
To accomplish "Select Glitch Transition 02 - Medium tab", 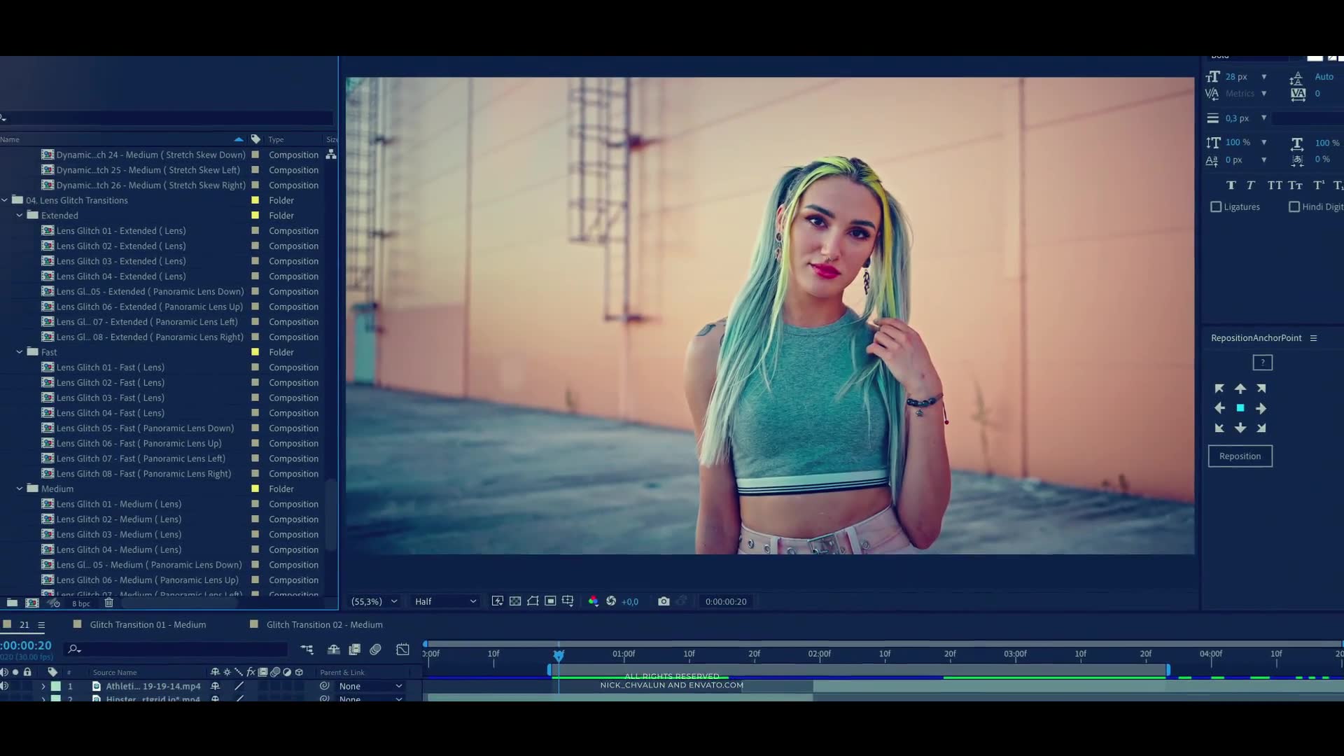I will click(x=324, y=625).
